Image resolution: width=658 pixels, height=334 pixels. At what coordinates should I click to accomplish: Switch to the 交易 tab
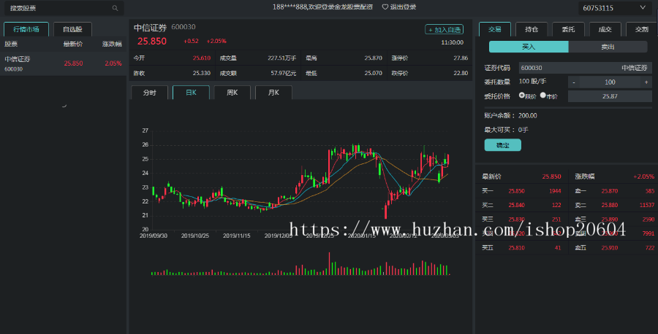[495, 29]
